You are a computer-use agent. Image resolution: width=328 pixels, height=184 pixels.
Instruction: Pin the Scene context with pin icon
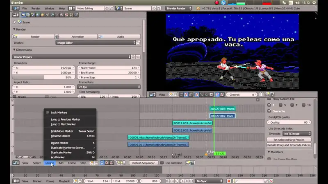14,22
